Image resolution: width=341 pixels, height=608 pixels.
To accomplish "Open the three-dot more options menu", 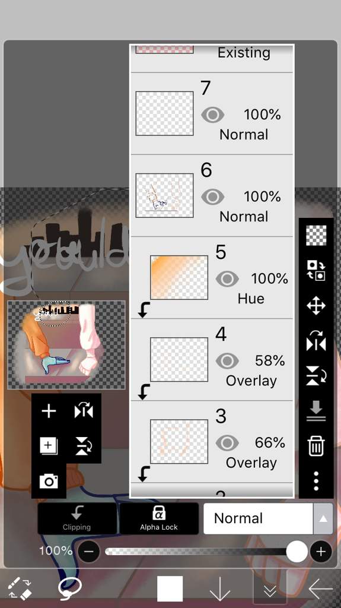I will pyautogui.click(x=316, y=481).
